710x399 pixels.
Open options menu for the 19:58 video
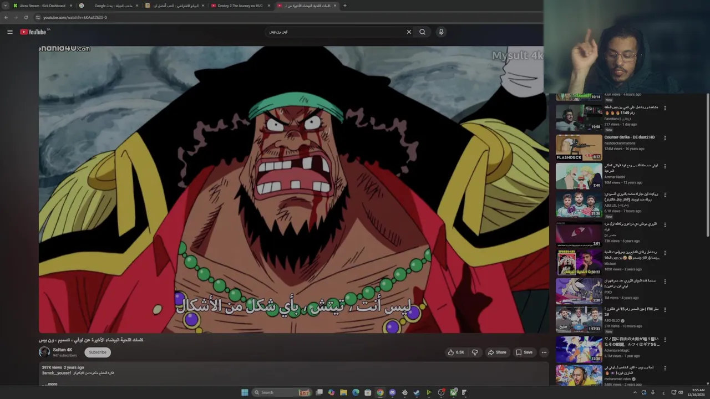(665, 109)
